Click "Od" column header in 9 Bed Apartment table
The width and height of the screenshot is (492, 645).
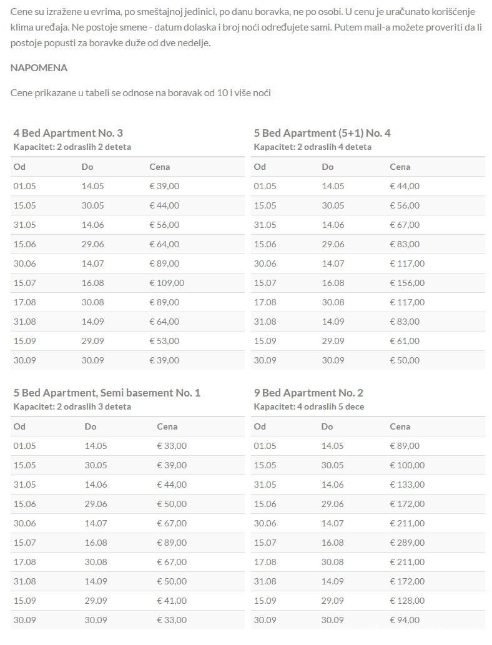pos(260,426)
